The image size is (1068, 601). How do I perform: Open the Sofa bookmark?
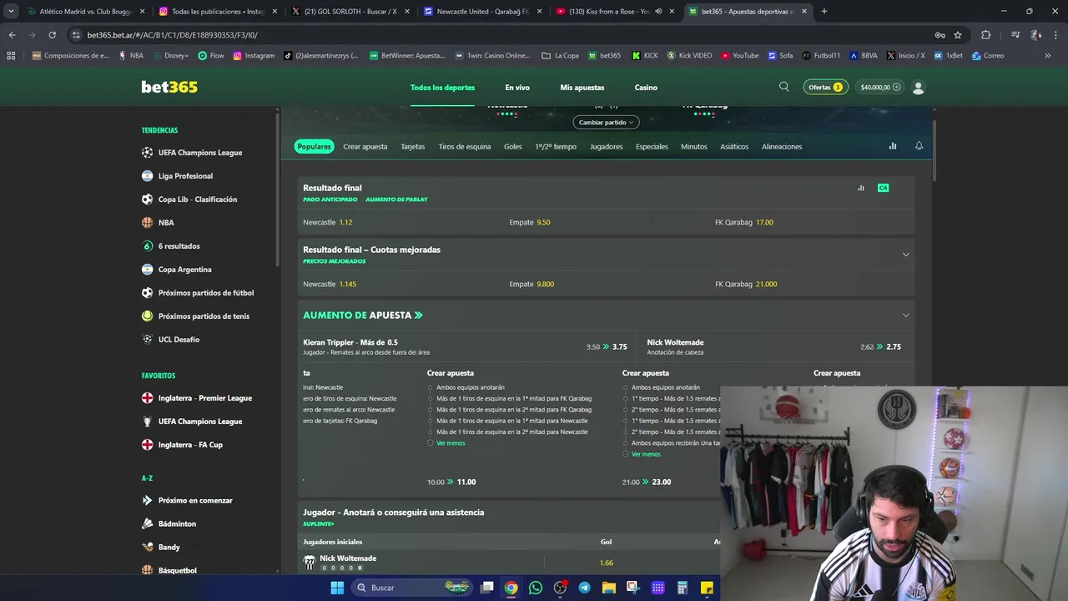coord(780,56)
